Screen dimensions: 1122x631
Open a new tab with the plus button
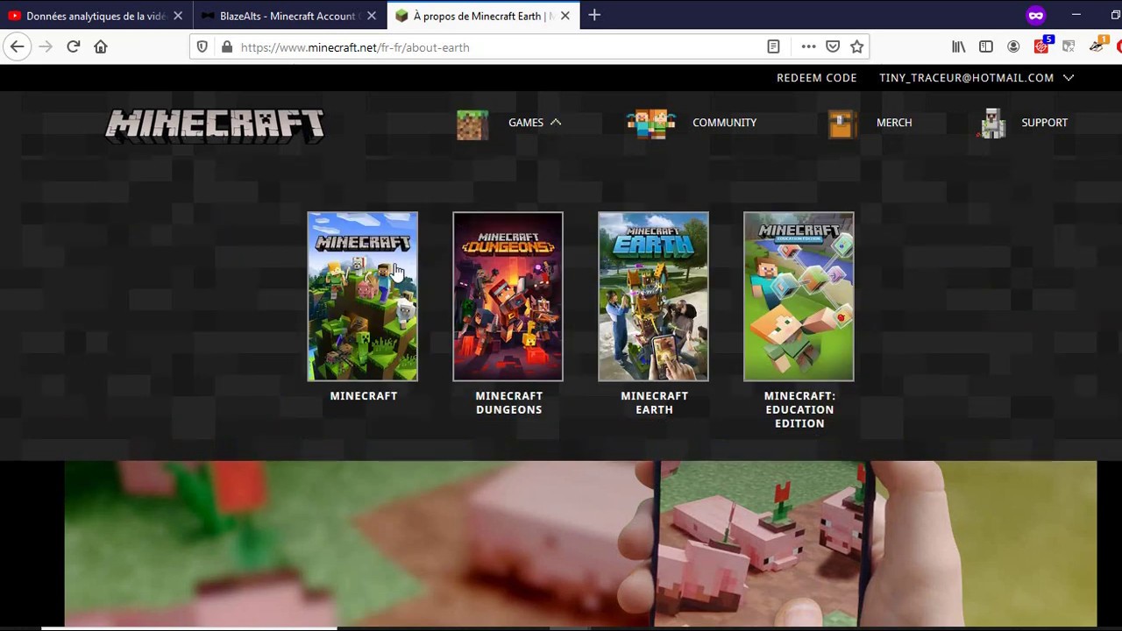pyautogui.click(x=594, y=15)
